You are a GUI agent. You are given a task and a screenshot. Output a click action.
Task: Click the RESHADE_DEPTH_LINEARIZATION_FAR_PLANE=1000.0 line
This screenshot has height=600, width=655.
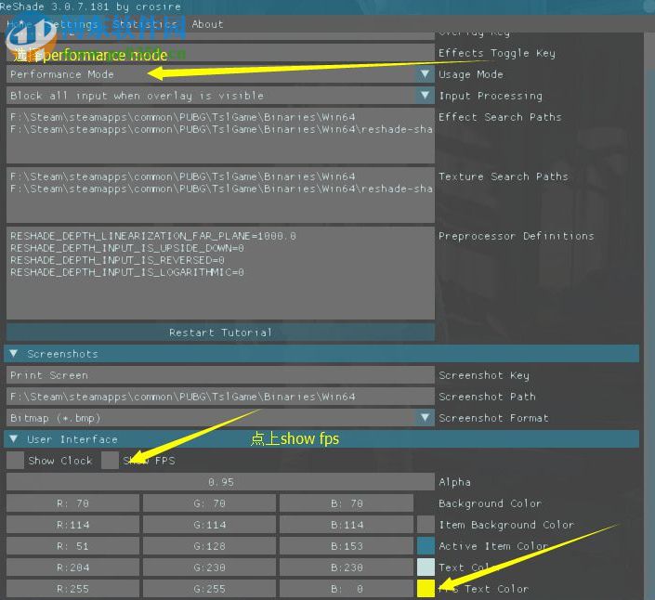153,236
